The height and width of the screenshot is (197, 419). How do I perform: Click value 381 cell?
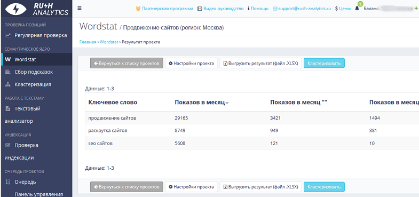373,131
